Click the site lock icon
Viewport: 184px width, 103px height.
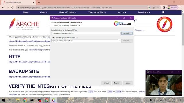18,7
